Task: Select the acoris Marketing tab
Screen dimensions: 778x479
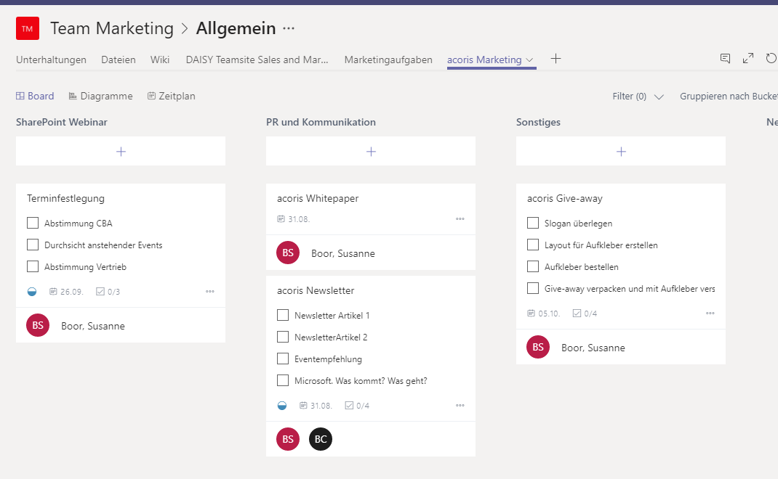Action: click(484, 60)
